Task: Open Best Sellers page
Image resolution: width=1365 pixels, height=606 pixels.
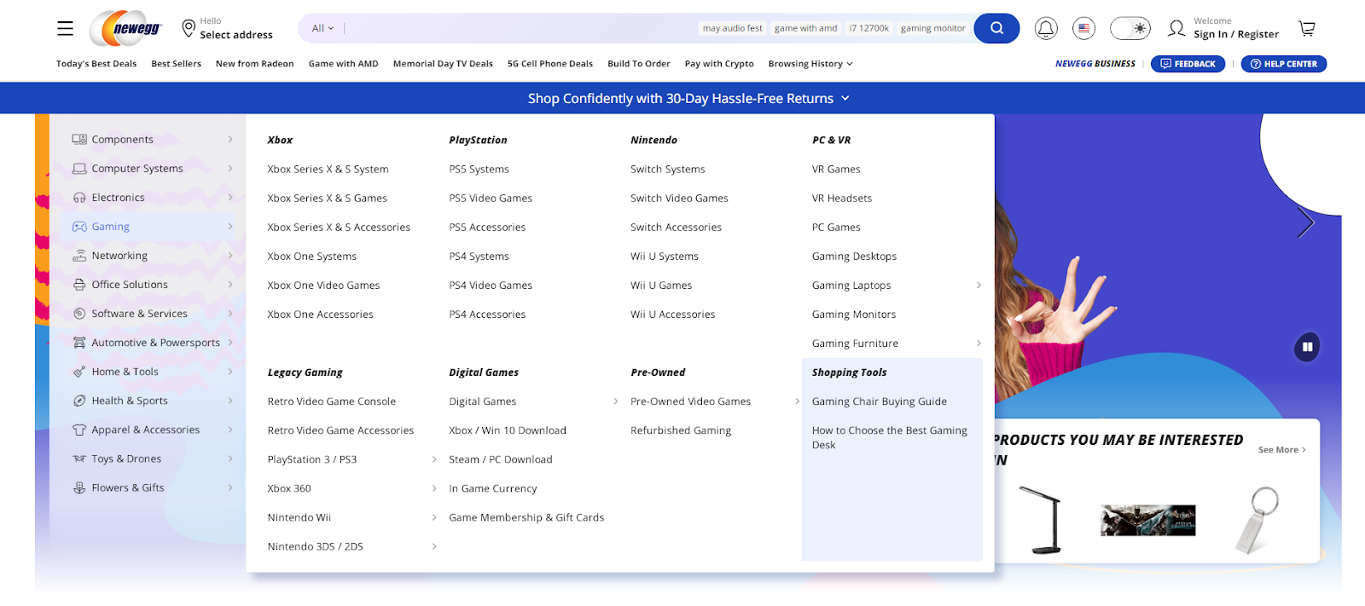Action: (176, 64)
